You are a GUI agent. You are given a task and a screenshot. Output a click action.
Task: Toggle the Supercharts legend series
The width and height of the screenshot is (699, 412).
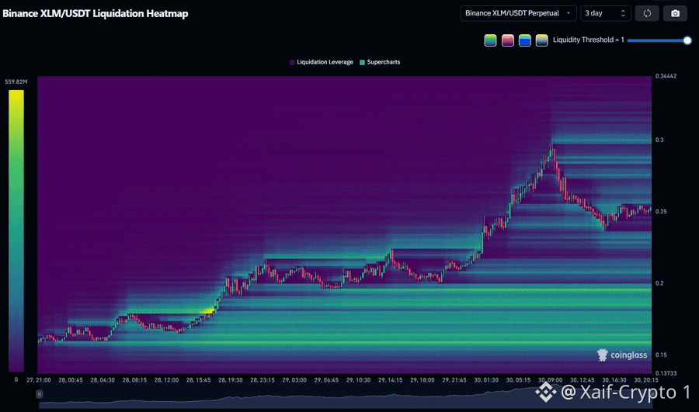click(380, 62)
